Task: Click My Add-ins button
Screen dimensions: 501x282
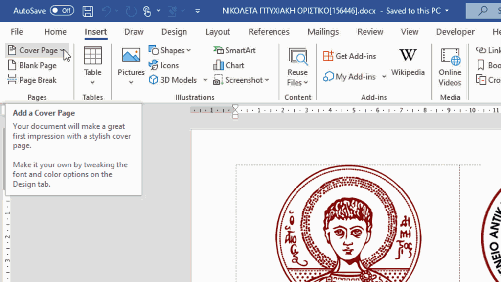Action: coord(349,77)
